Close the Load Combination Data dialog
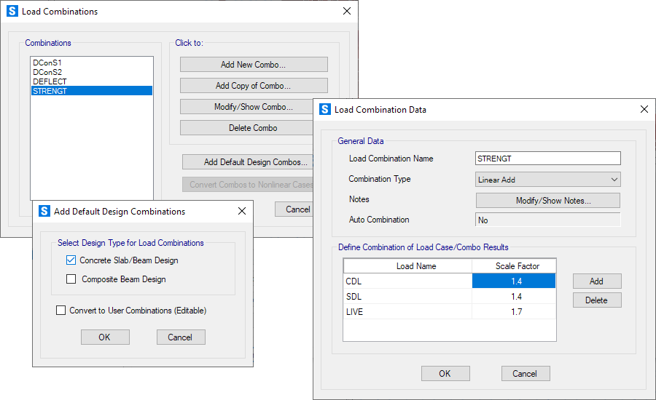This screenshot has width=656, height=400. click(x=644, y=109)
